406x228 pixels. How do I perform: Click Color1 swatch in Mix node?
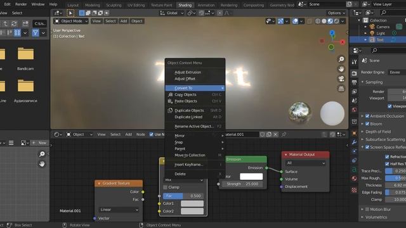tap(192, 203)
